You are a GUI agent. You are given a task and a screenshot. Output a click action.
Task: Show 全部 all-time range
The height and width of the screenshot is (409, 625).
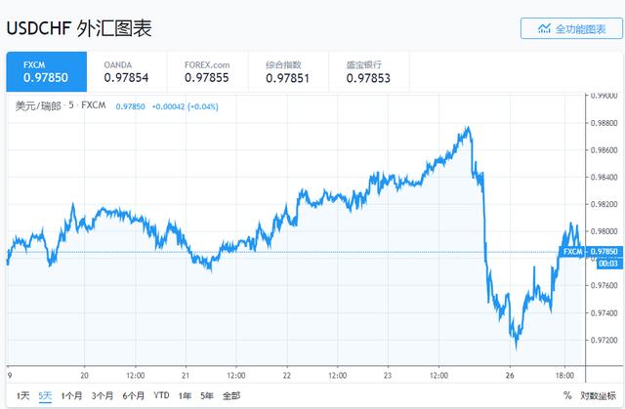point(230,395)
